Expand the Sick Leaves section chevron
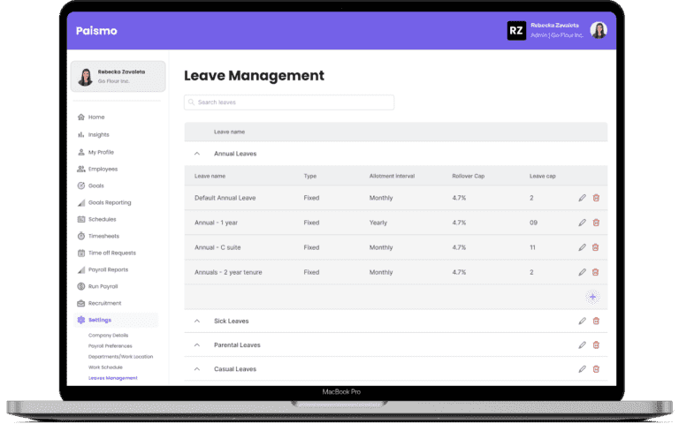Screen dimensions: 679x424 [197, 321]
